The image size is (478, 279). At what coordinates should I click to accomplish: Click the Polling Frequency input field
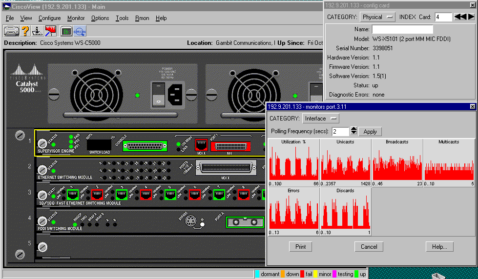pos(340,132)
